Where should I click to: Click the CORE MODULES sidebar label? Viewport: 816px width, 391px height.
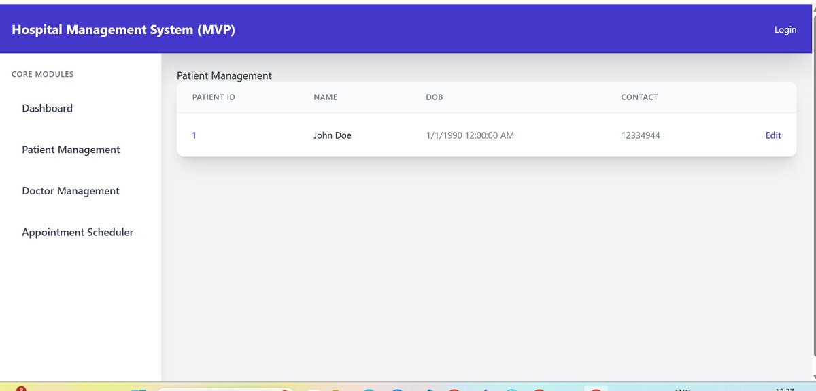pos(42,74)
